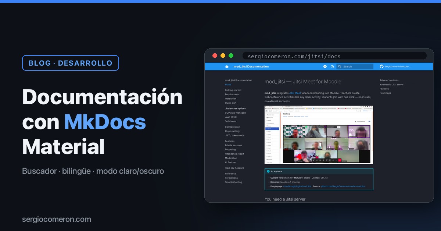Viewport: 441px width, 231px height.
Task: Jump to Features in table of contents
Action: (x=384, y=89)
